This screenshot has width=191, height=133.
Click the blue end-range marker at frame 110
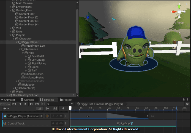(x=176, y=108)
